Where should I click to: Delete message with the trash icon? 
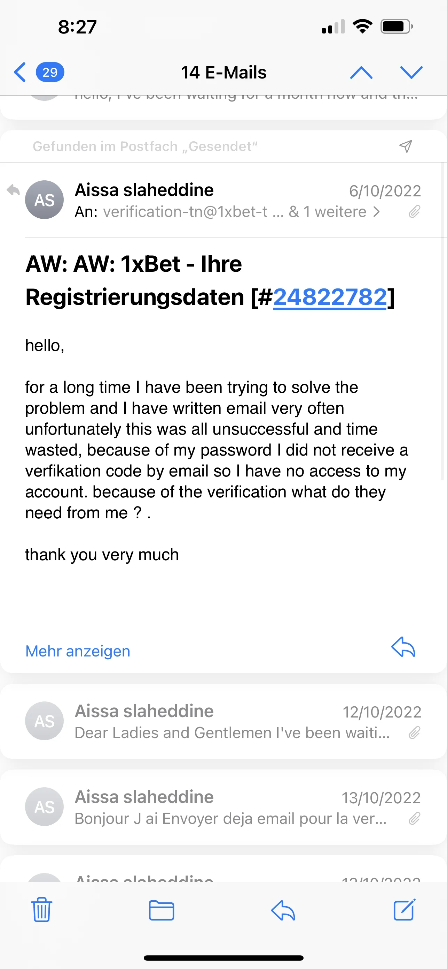pos(42,910)
